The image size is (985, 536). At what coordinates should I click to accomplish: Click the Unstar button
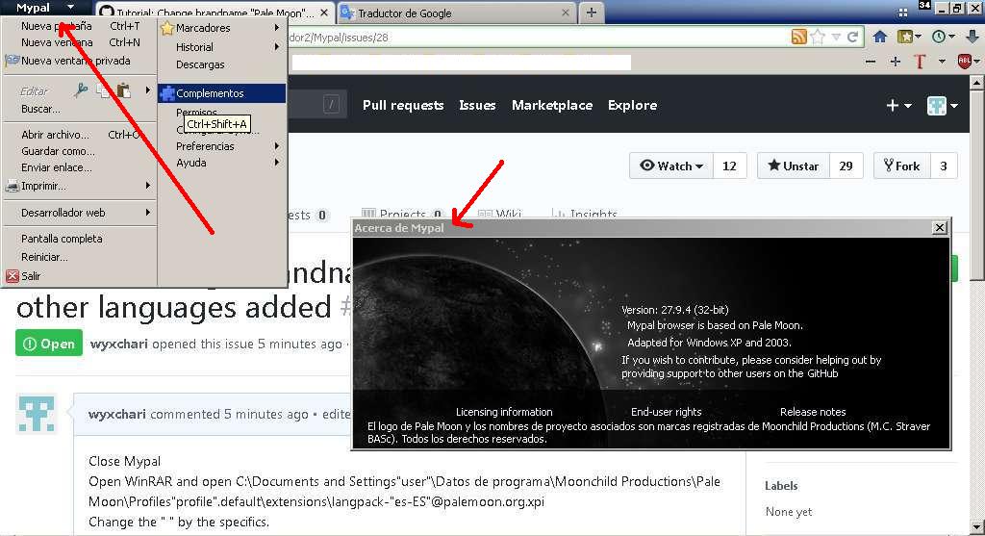click(x=794, y=166)
